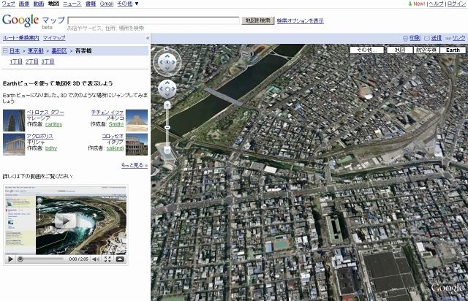468x301 pixels.
Task: Select the 3丁目 link
Action: point(48,61)
